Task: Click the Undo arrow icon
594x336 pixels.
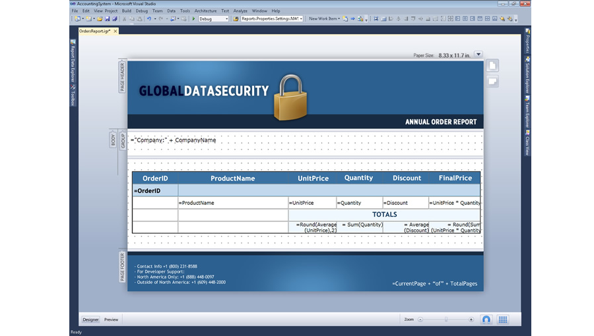Action: (149, 18)
